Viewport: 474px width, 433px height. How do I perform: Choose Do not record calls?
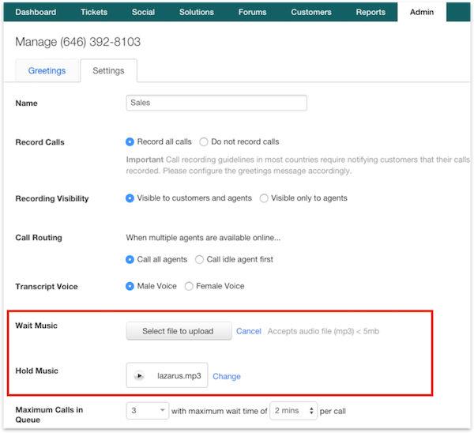point(204,141)
